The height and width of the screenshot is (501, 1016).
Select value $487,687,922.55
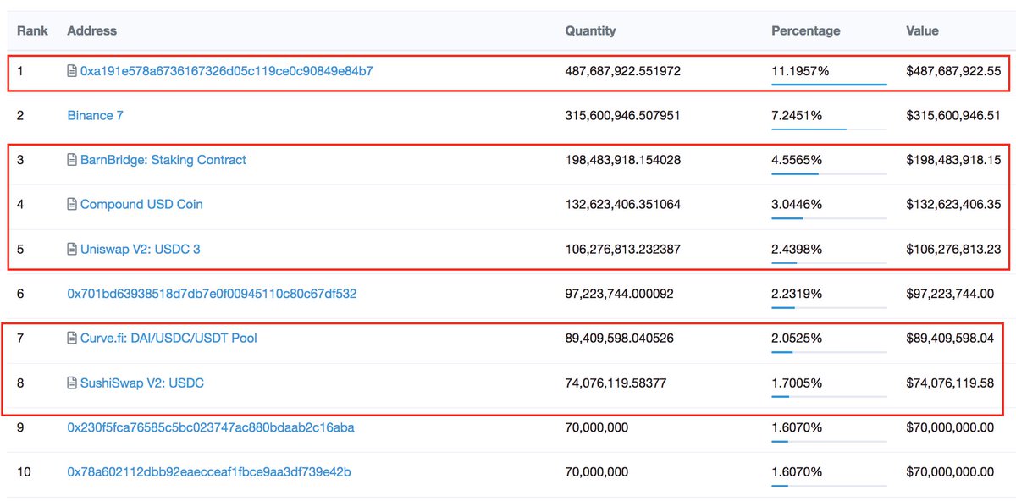coord(954,72)
